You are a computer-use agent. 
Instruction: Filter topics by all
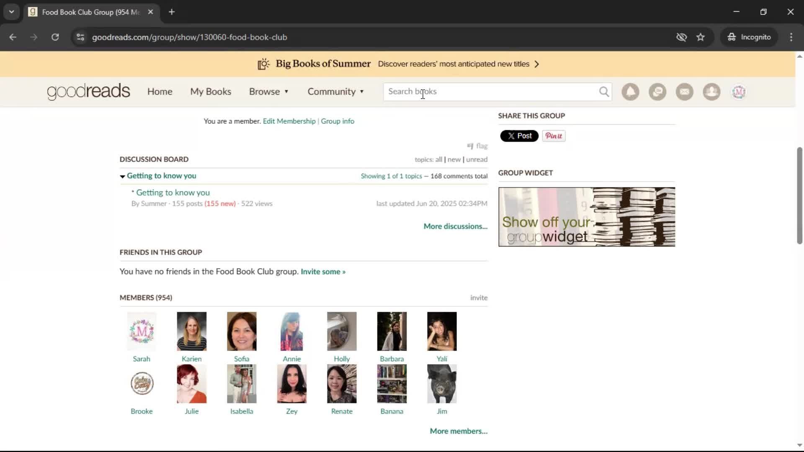438,159
